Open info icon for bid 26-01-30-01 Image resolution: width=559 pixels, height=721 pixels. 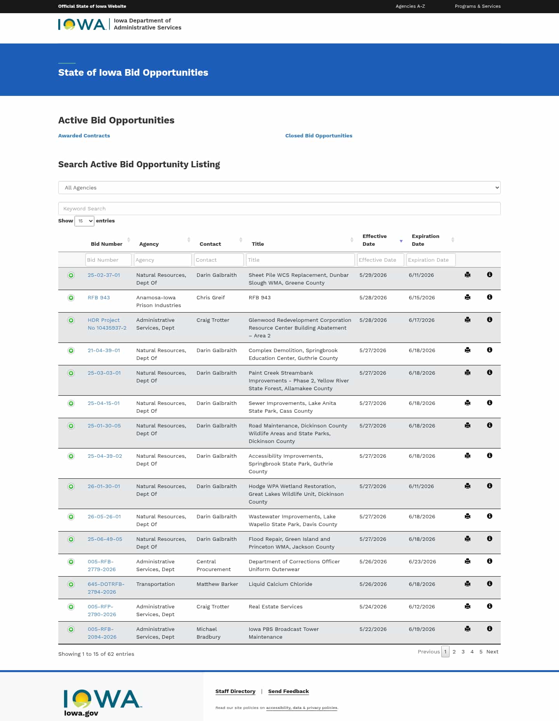tap(490, 486)
